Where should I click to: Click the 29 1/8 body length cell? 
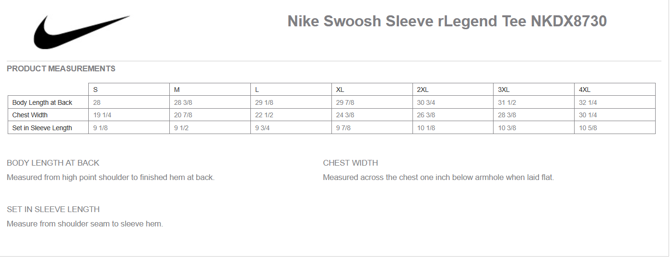pyautogui.click(x=264, y=102)
